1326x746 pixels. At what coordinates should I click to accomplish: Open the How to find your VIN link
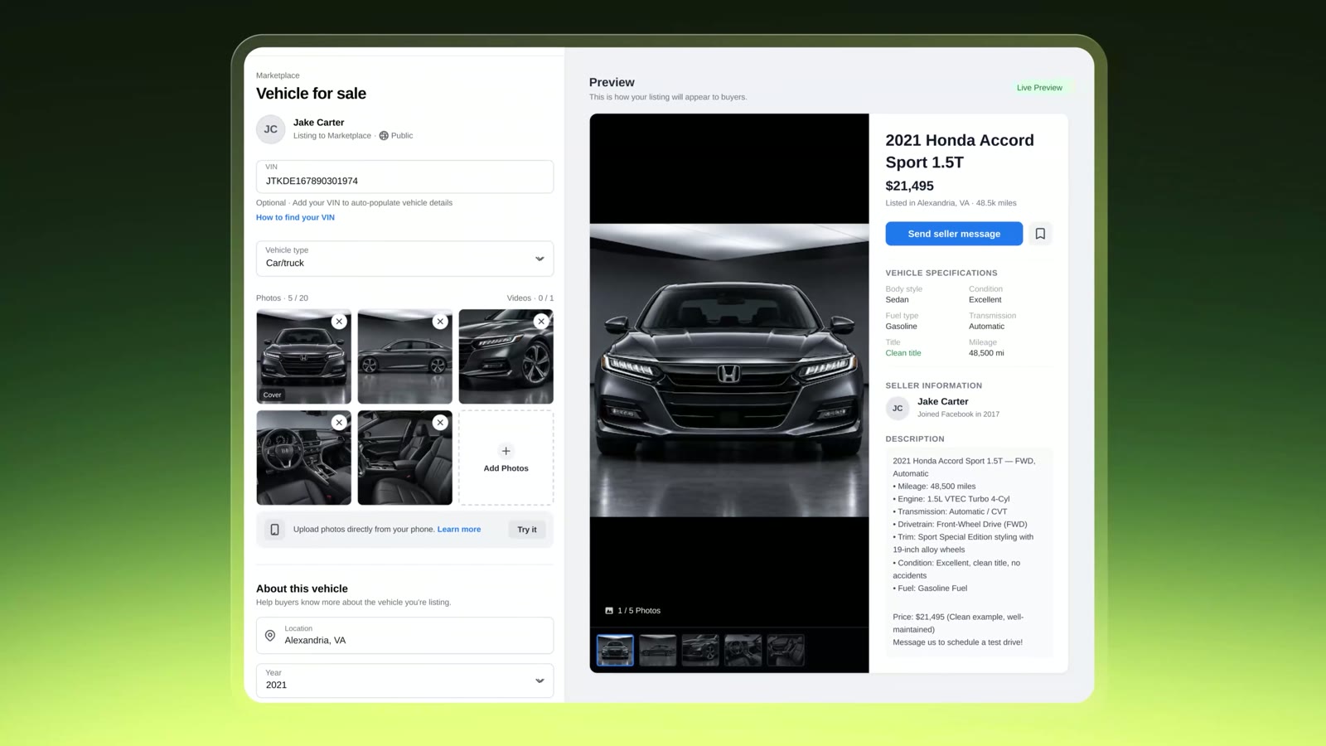pyautogui.click(x=295, y=218)
